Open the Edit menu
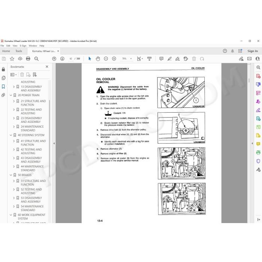Viewport: 262px width, 262px height. [x=8, y=46]
